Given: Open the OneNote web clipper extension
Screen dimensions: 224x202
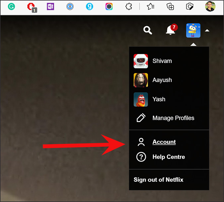Looking at the screenshot, I should (x=50, y=6).
